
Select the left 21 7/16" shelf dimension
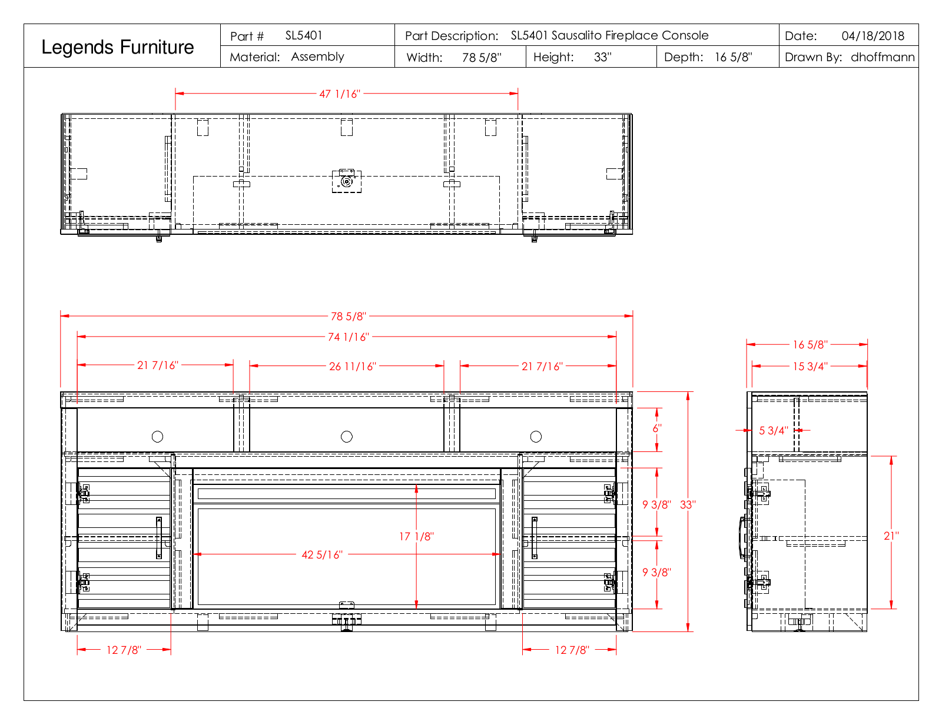158,365
